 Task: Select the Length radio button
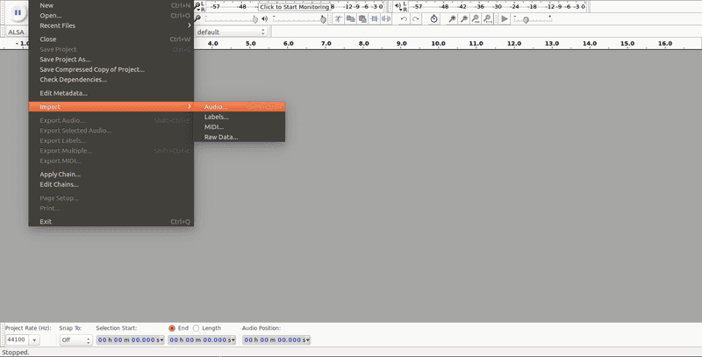(196, 328)
